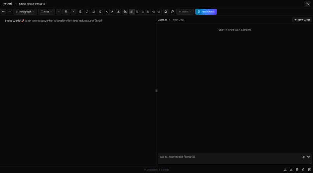Toggle underline formatting

[94, 12]
